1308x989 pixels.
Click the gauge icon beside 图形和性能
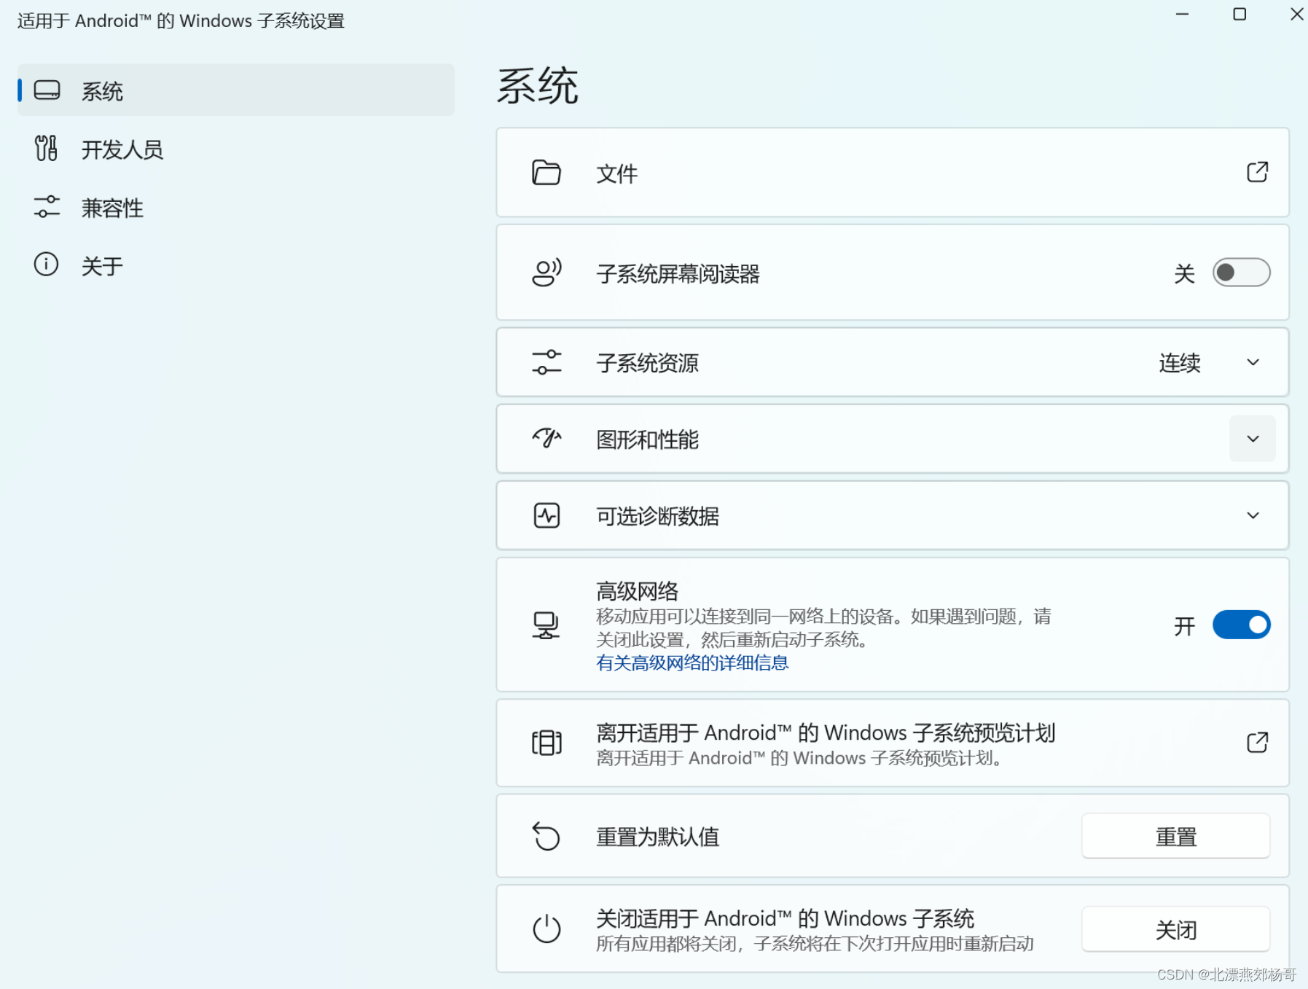coord(547,438)
